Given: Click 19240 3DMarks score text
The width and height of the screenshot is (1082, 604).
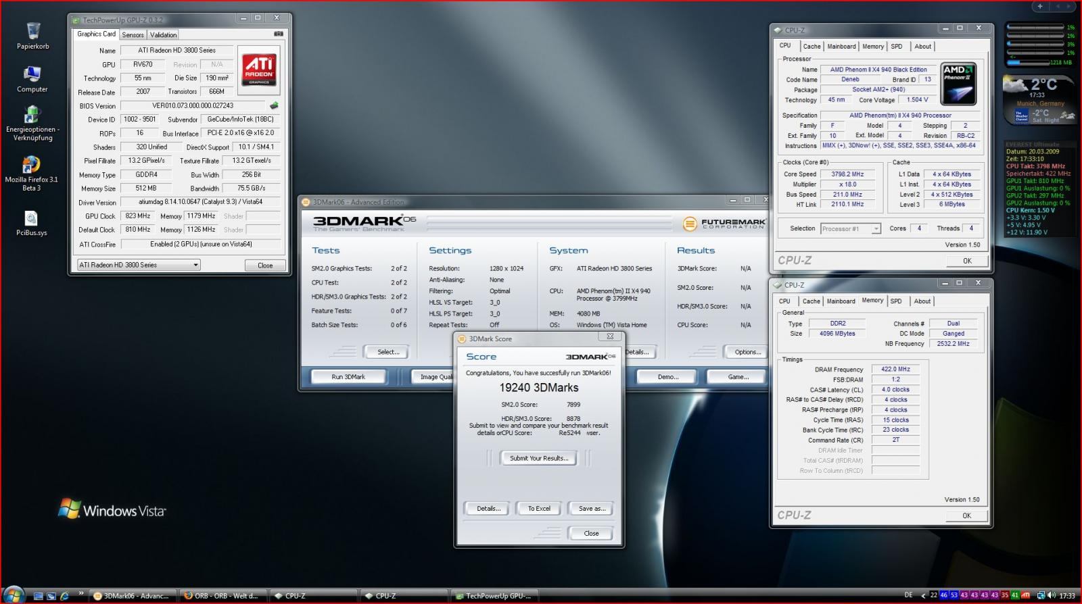Looking at the screenshot, I should pos(539,388).
